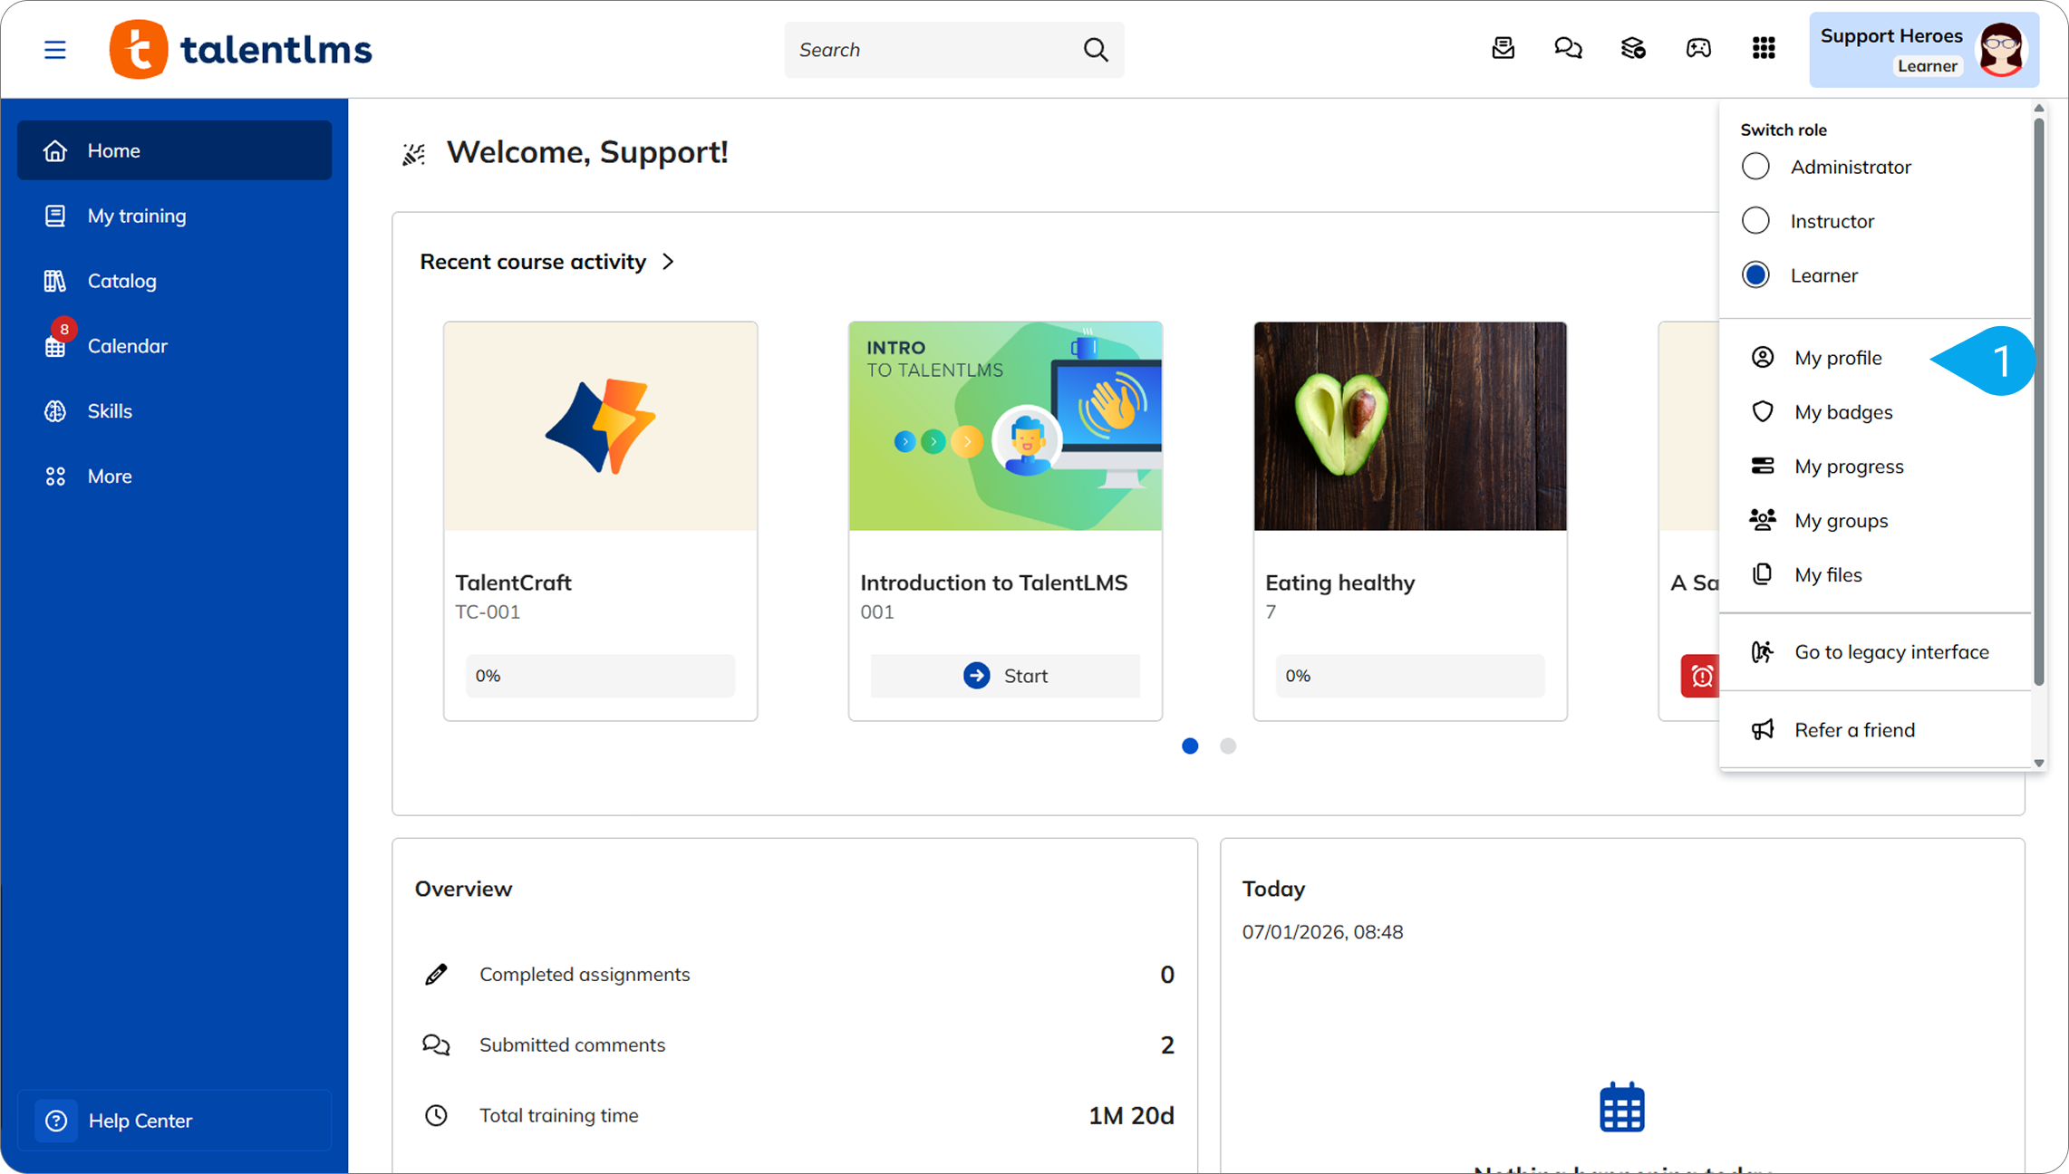This screenshot has width=2069, height=1174.
Task: Expand Recent course activity chevron
Action: pyautogui.click(x=669, y=262)
